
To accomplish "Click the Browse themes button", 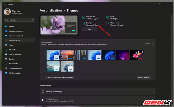I will (x=144, y=78).
